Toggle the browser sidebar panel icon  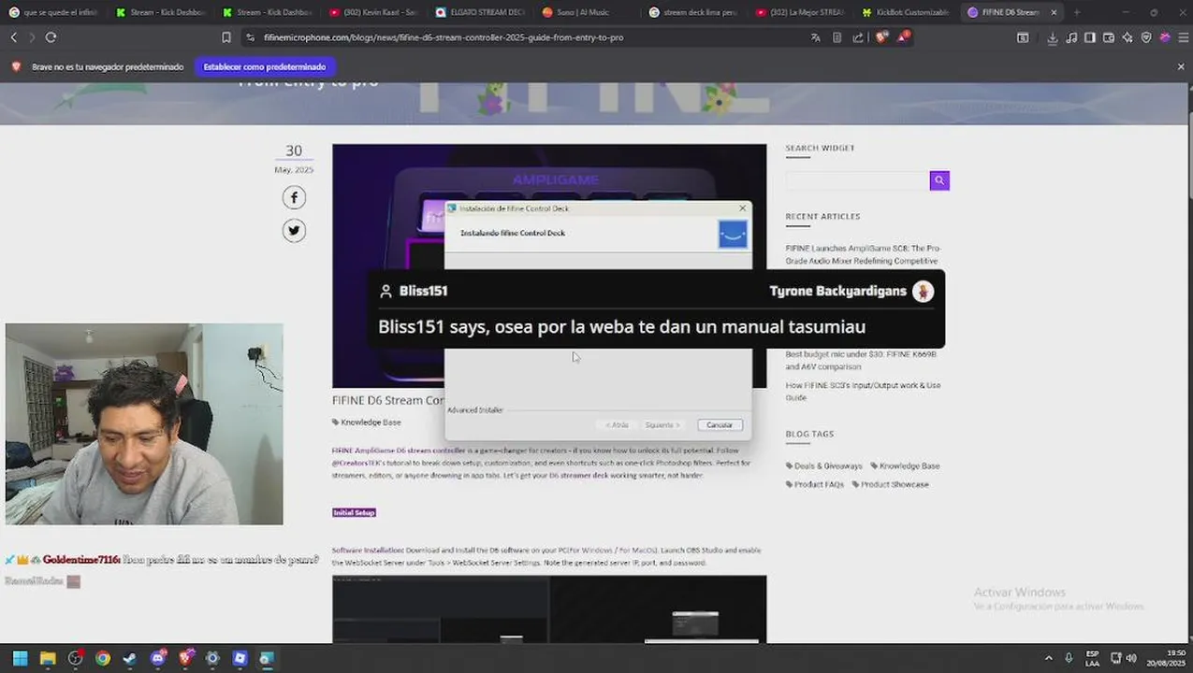1090,37
